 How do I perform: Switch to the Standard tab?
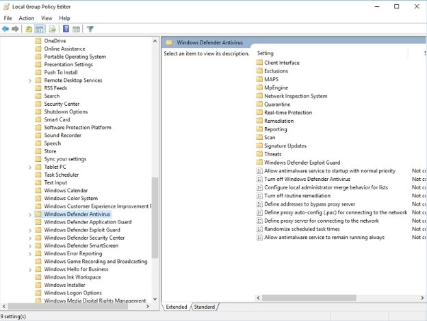[x=204, y=307]
